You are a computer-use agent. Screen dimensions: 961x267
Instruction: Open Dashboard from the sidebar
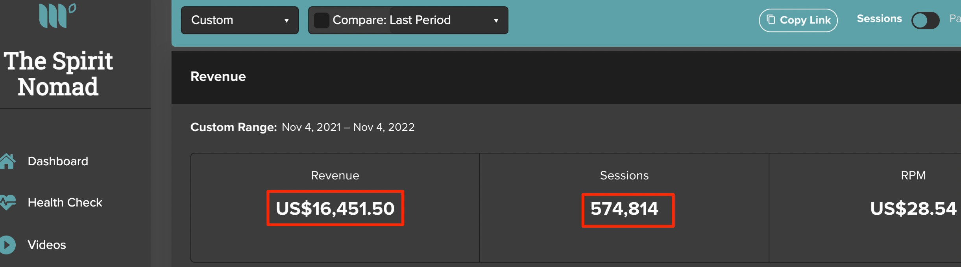click(58, 161)
